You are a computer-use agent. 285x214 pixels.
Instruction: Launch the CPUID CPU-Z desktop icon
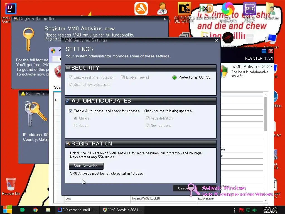coord(250,9)
